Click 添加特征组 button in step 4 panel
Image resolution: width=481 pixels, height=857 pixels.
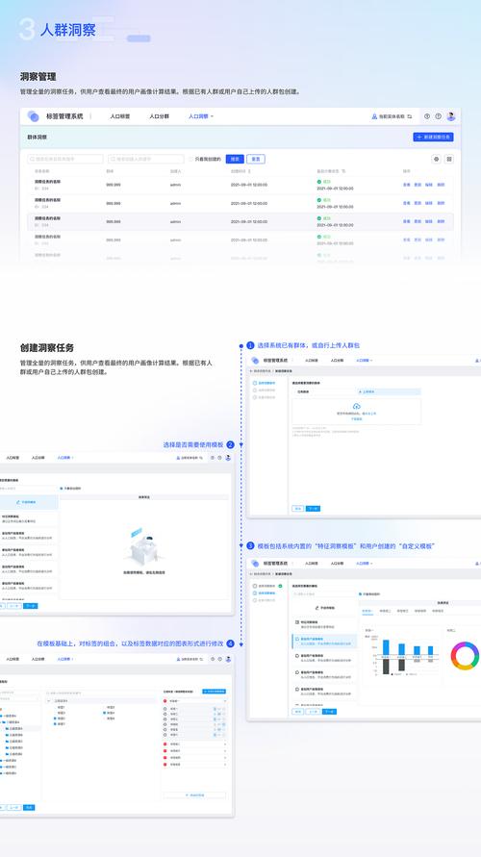(x=194, y=794)
